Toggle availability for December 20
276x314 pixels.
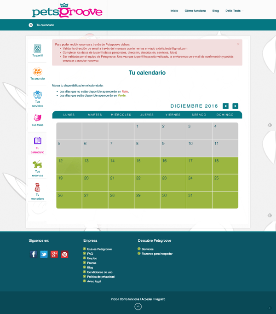point(95,183)
